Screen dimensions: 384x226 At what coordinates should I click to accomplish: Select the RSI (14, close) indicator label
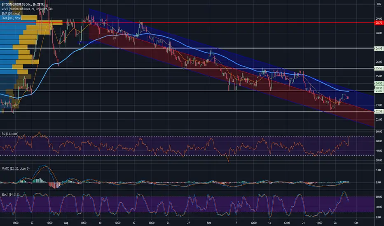click(x=10, y=134)
